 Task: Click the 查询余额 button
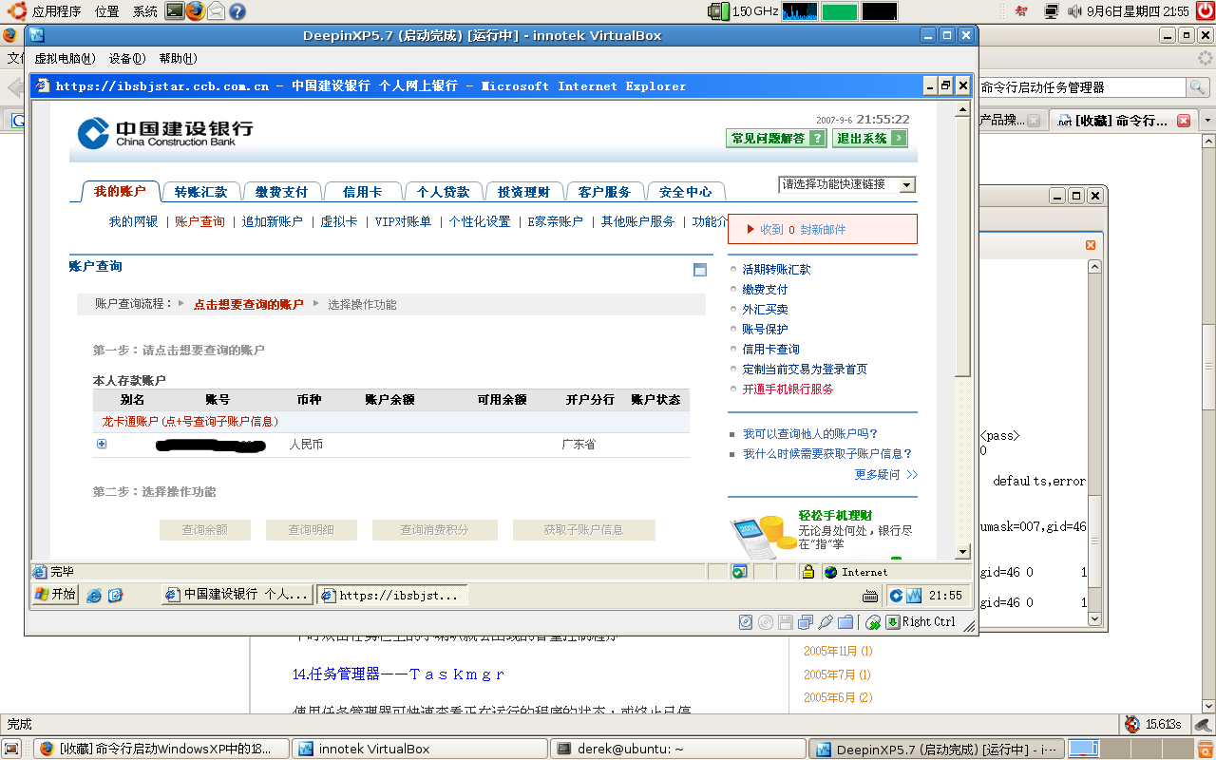click(205, 530)
